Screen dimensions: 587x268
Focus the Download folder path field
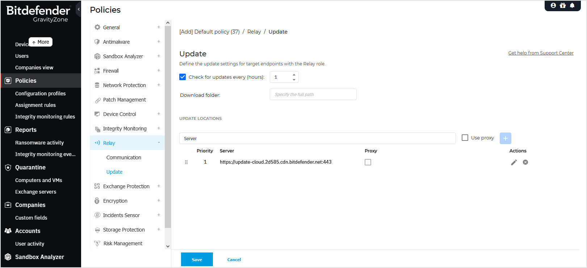point(313,94)
